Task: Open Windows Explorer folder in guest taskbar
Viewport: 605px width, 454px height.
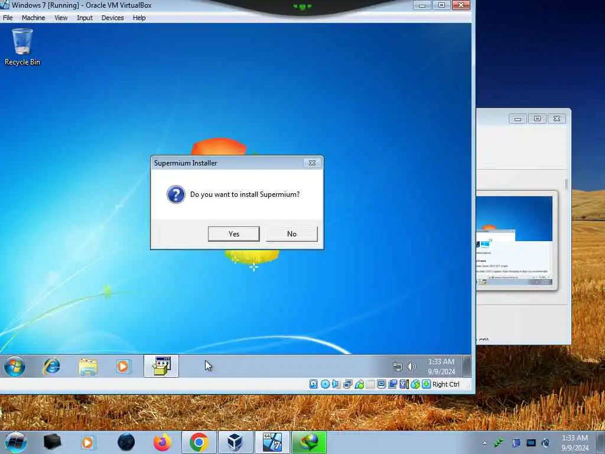Action: [x=88, y=367]
